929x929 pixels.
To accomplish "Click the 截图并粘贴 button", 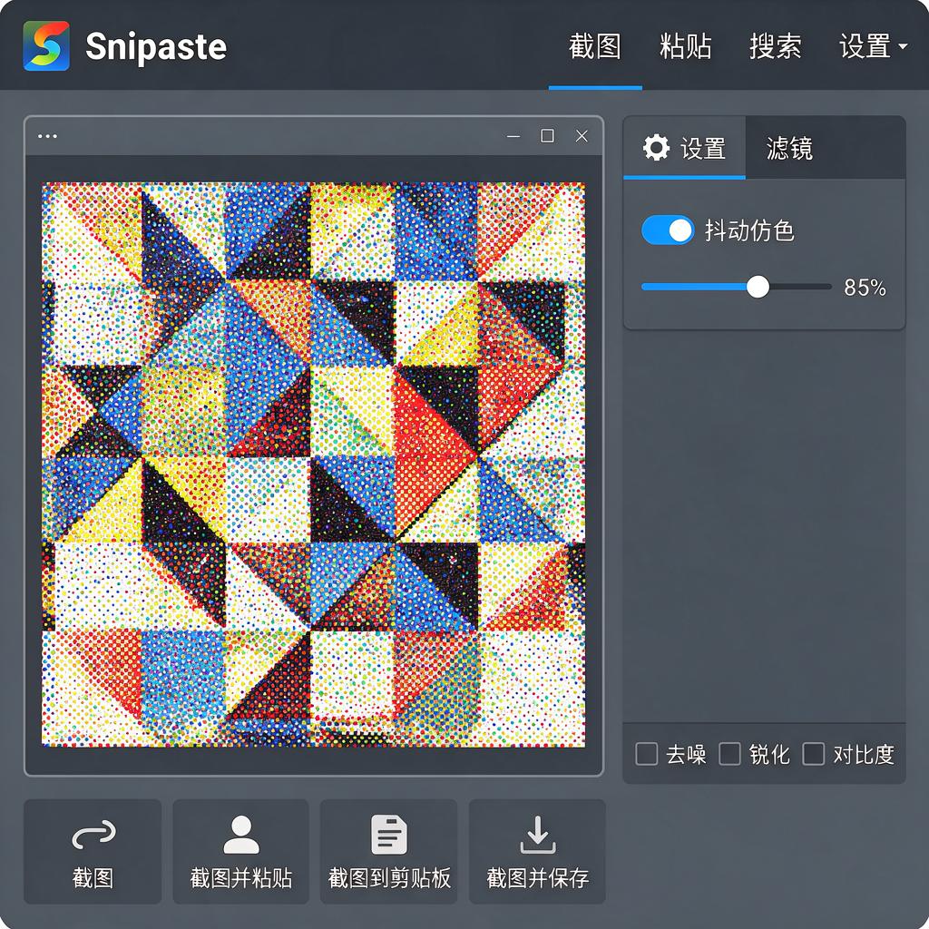I will 240,851.
